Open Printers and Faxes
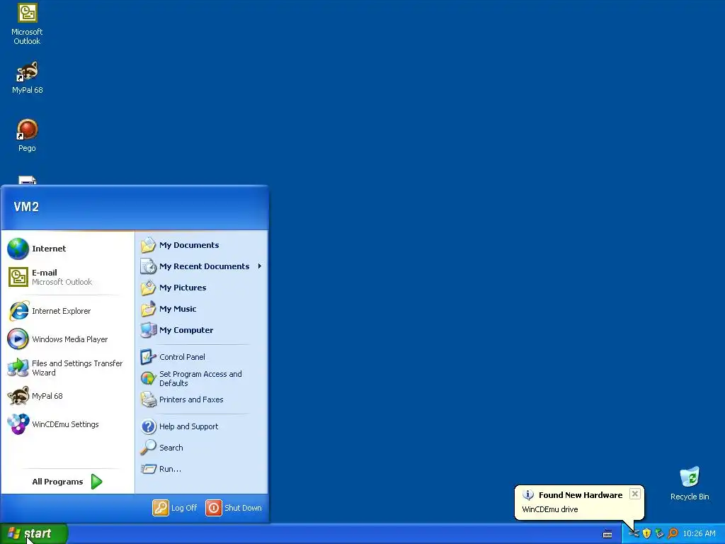The height and width of the screenshot is (544, 725). [x=202, y=399]
